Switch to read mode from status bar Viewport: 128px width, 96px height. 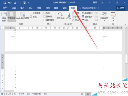coord(82,94)
